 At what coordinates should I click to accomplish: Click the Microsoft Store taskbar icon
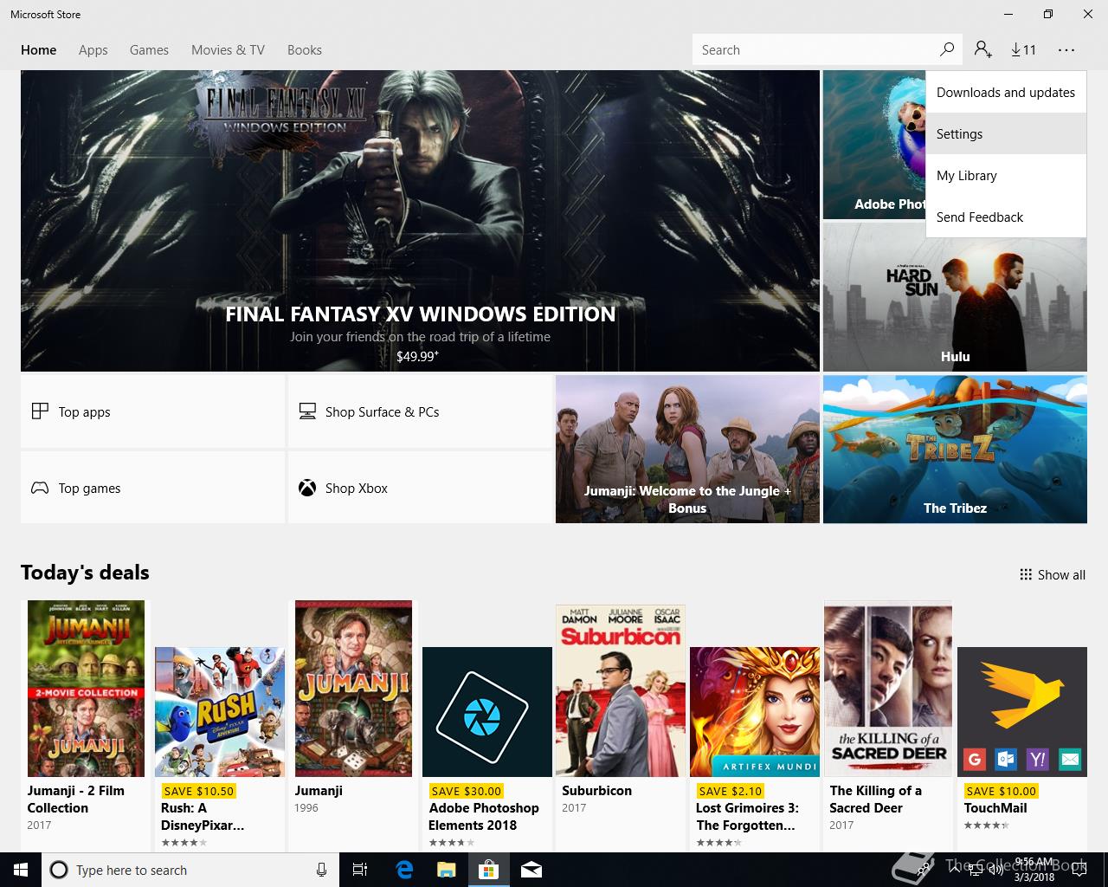pos(489,870)
